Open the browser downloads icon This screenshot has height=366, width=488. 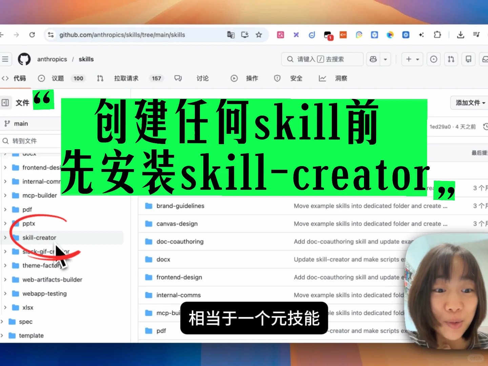coord(461,35)
